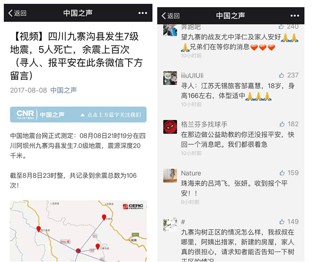Click the CNR 中国之声 follow banner
The image size is (314, 262).
pyautogui.click(x=78, y=114)
